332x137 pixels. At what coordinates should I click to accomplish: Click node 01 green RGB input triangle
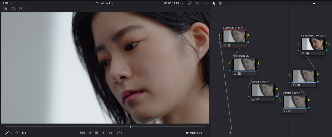[220, 35]
